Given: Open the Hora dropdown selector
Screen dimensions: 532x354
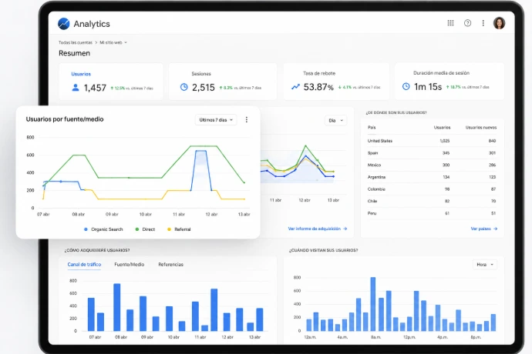Looking at the screenshot, I should click(485, 265).
